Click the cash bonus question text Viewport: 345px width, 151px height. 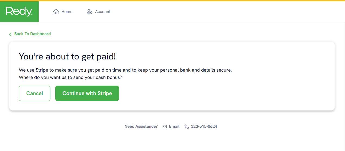[70, 77]
